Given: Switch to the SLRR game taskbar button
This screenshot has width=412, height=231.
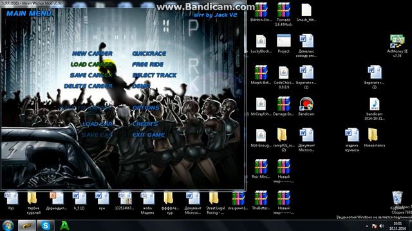Looking at the screenshot, I should pyautogui.click(x=26, y=226).
